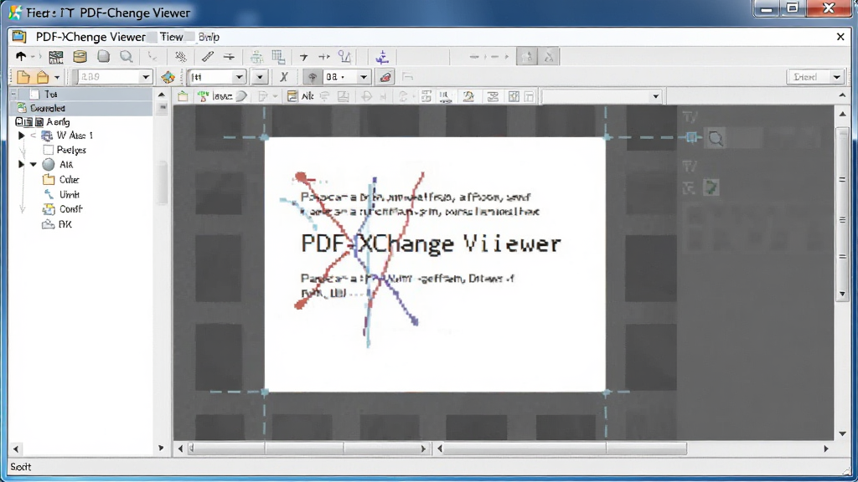Click the first yellow open-folder icon
The width and height of the screenshot is (858, 482).
pos(23,77)
